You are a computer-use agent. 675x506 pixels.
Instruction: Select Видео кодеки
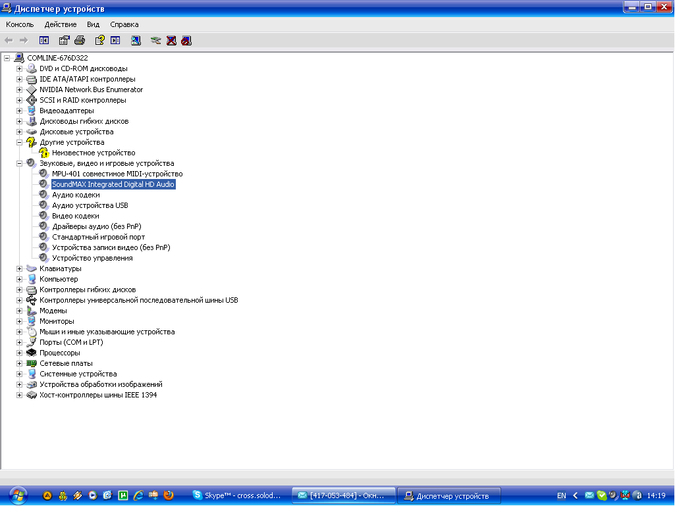coord(75,216)
